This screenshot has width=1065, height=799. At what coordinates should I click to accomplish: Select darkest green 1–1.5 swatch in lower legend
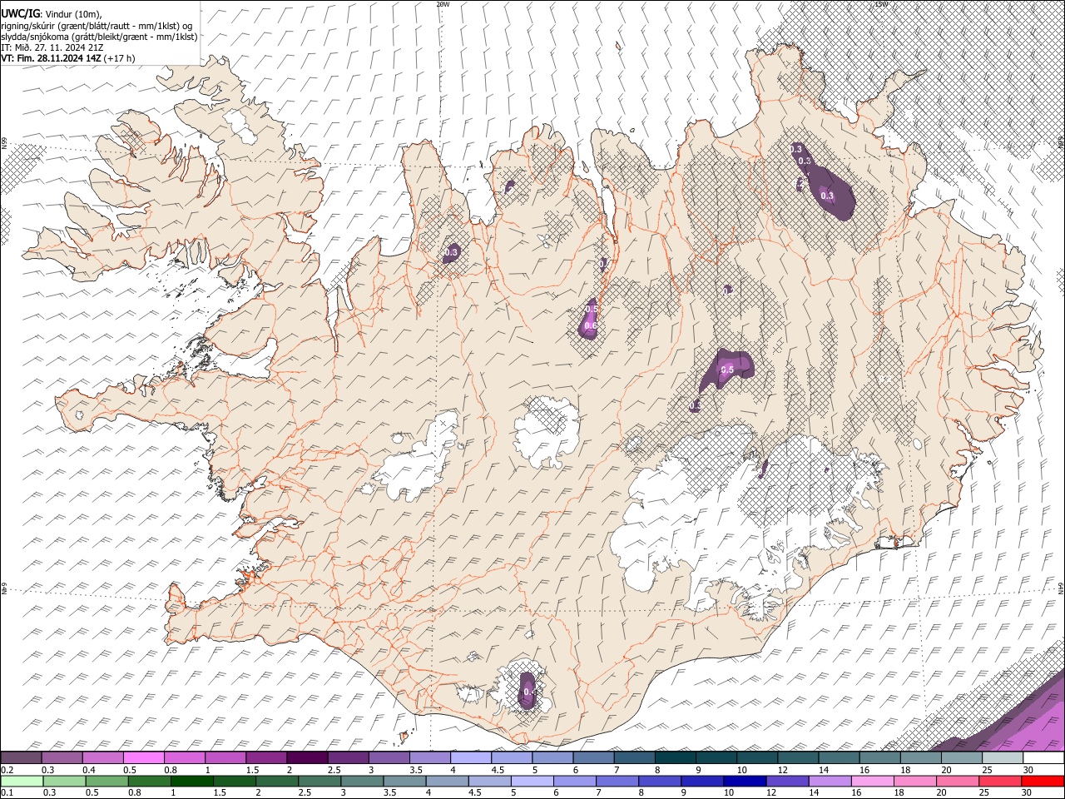192,781
